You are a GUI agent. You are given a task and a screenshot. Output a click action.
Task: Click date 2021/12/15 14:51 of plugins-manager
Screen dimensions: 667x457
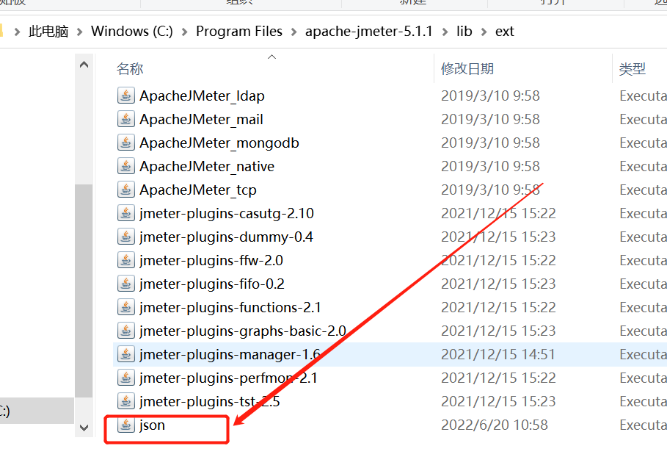pyautogui.click(x=498, y=354)
